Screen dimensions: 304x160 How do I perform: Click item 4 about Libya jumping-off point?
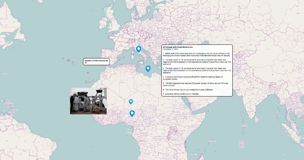(x=193, y=78)
